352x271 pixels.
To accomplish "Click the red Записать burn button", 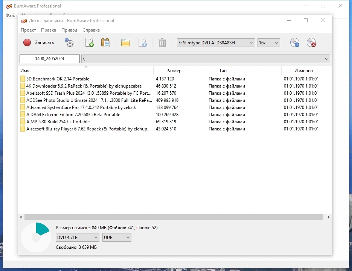I will click(x=39, y=42).
